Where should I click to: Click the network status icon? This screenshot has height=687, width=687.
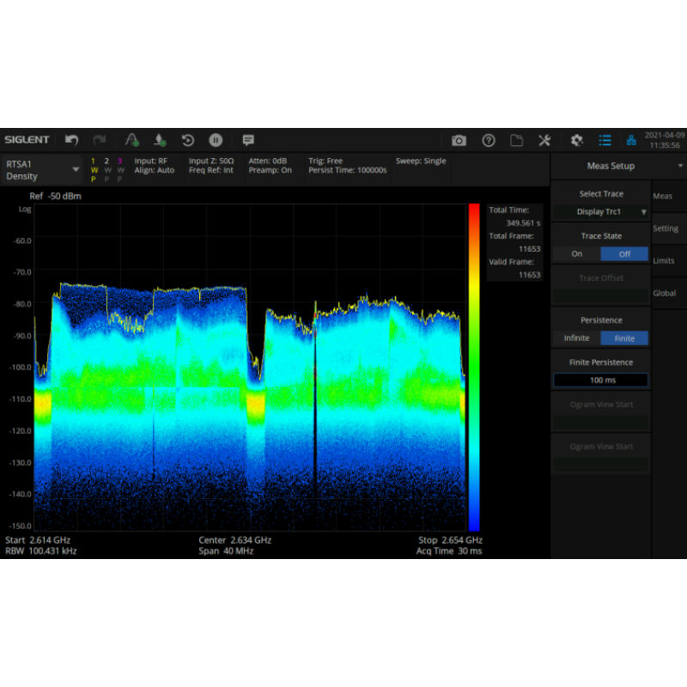pos(631,140)
